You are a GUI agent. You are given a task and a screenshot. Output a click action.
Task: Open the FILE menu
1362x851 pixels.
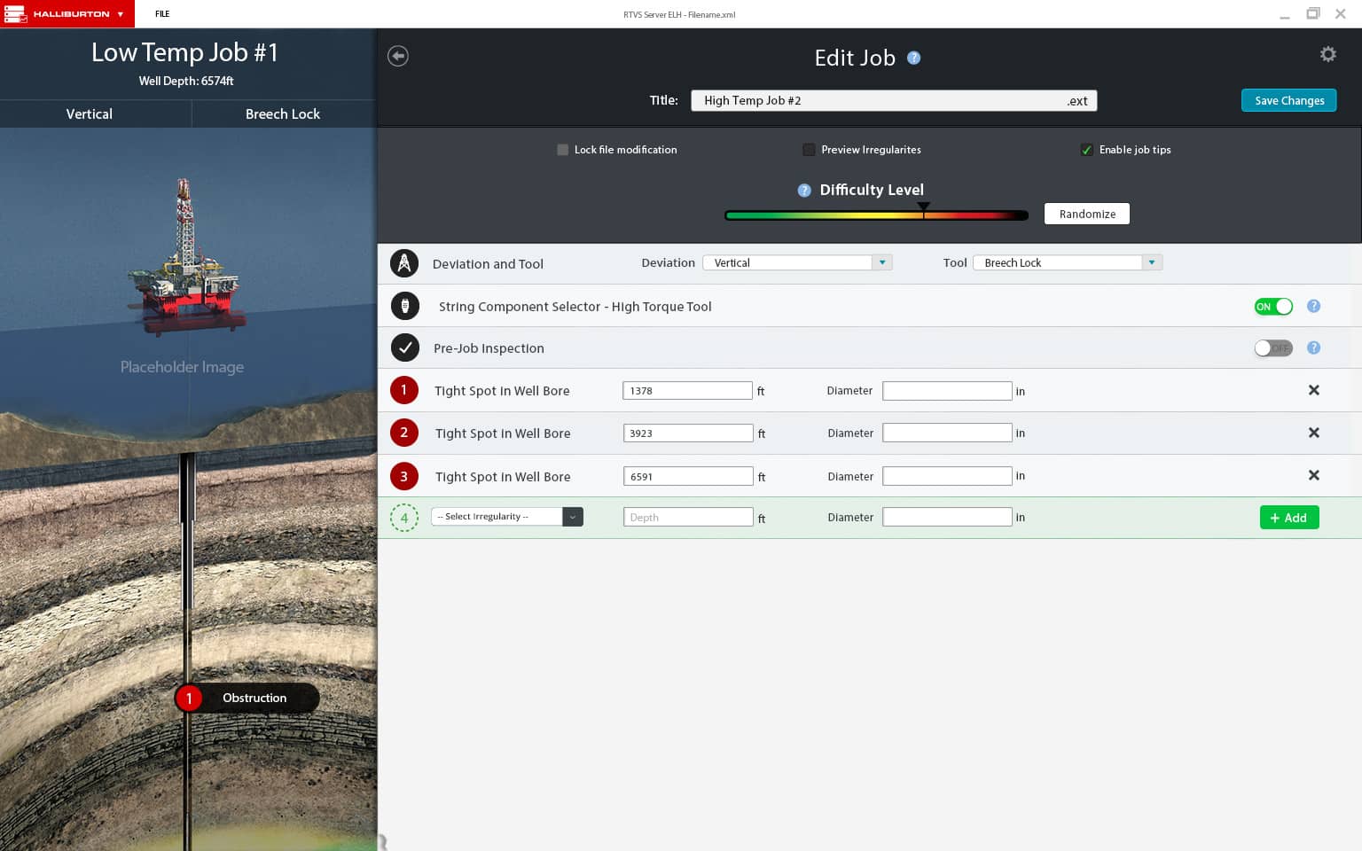click(x=162, y=14)
